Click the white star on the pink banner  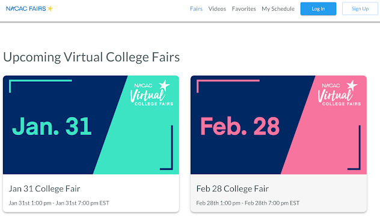[x=352, y=85]
